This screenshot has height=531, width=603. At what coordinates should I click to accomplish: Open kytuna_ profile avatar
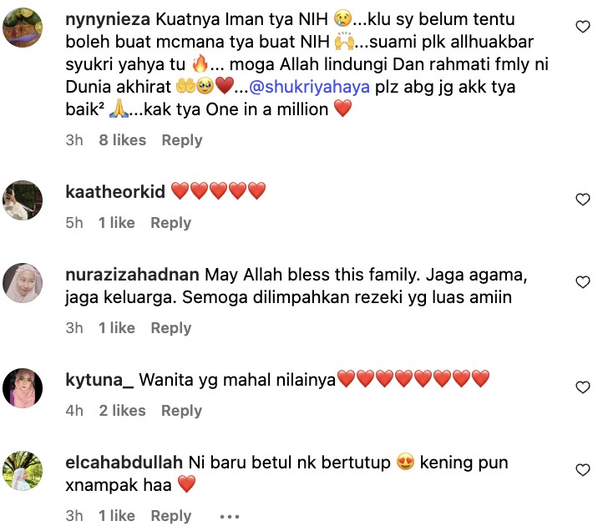pyautogui.click(x=23, y=388)
